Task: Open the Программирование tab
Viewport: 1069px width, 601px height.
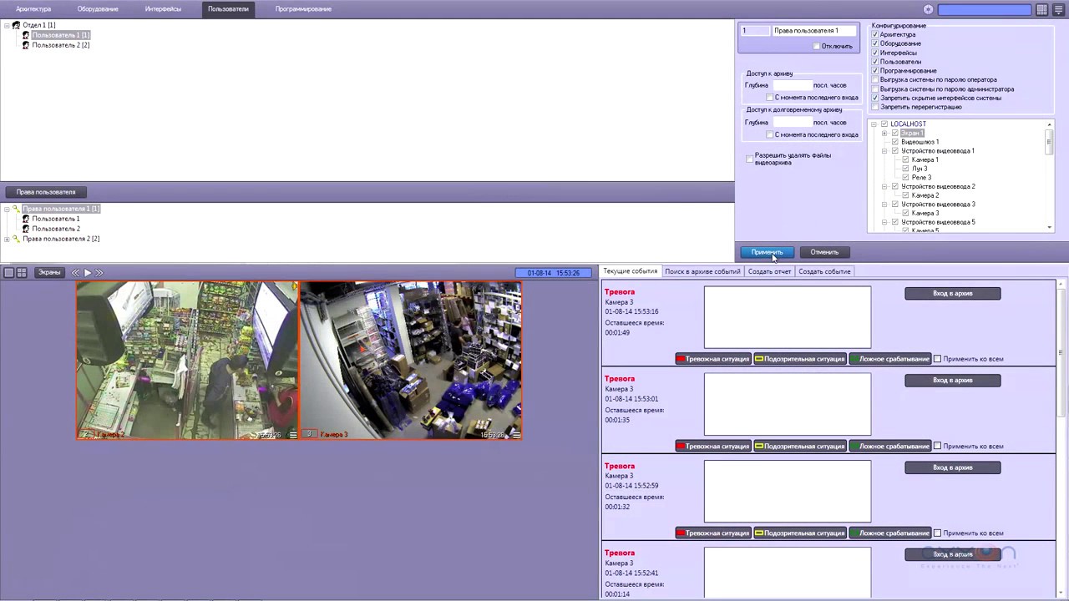Action: pyautogui.click(x=303, y=9)
